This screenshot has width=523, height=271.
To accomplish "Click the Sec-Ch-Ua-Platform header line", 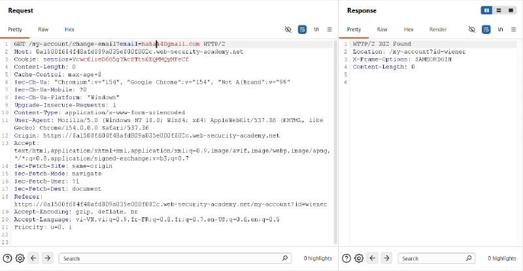I will [x=67, y=97].
